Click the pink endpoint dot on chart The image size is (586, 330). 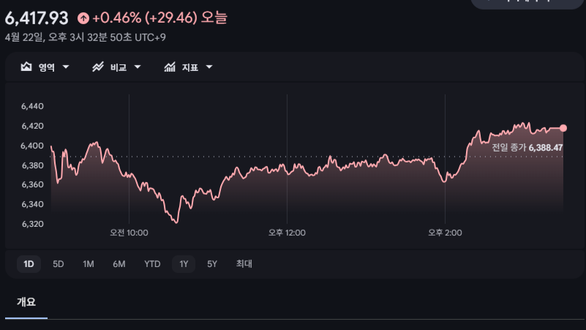point(563,128)
